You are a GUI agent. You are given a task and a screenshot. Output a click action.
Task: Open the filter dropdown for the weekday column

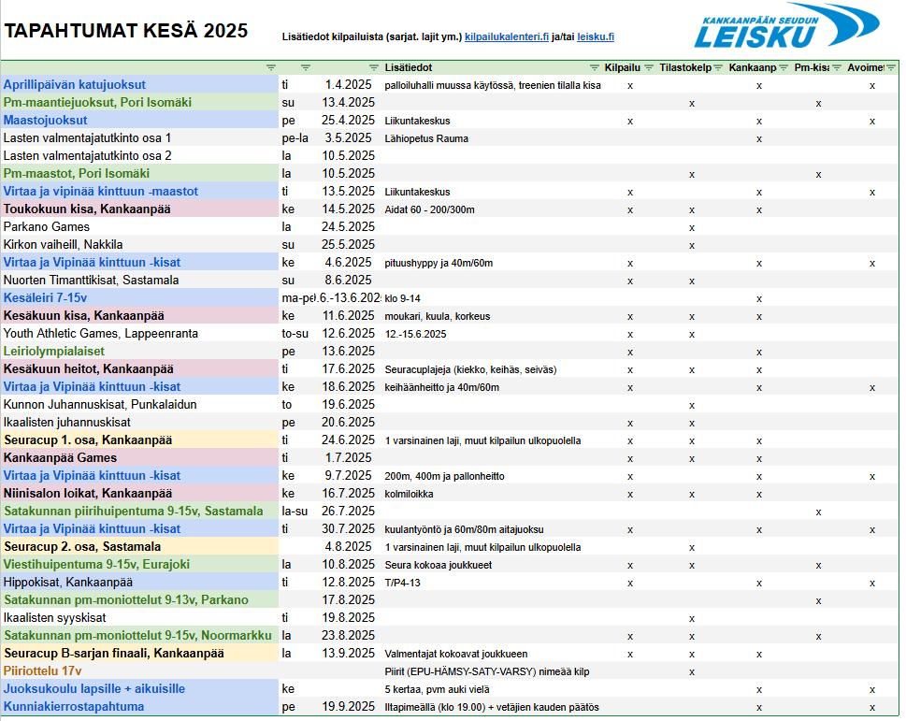[x=306, y=67]
